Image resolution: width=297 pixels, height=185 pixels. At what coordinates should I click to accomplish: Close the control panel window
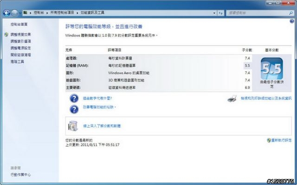[x=289, y=3]
